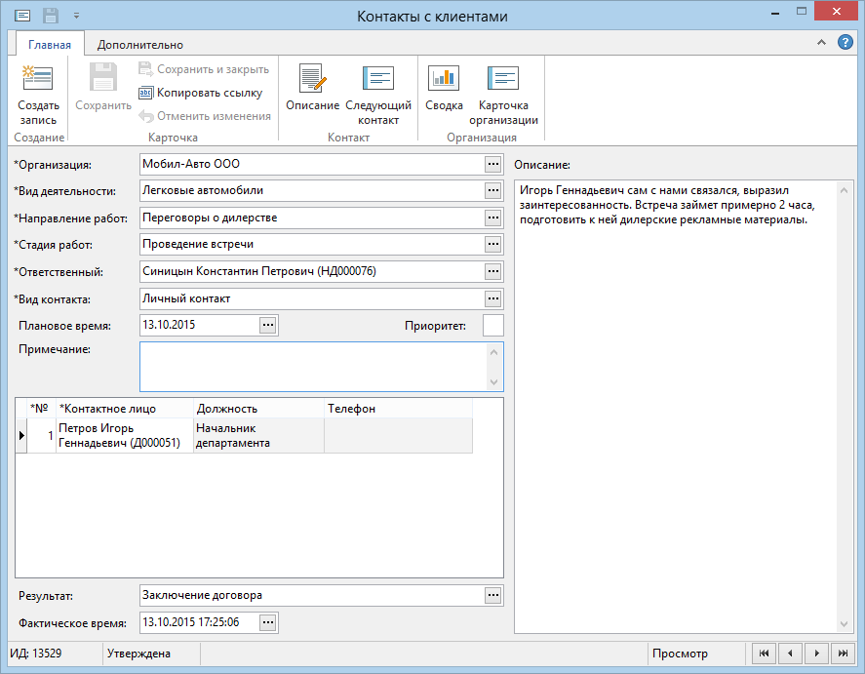The width and height of the screenshot is (865, 674).
Task: Click the Приоритет input box
Action: point(493,326)
